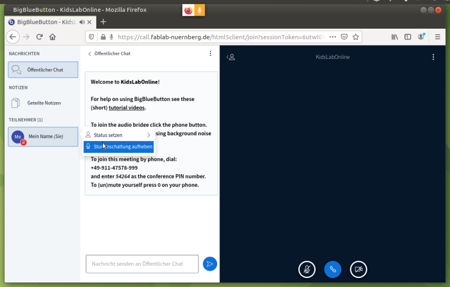This screenshot has width=450, height=287.
Task: Open Firefox hamburger application menu
Action: (x=438, y=37)
